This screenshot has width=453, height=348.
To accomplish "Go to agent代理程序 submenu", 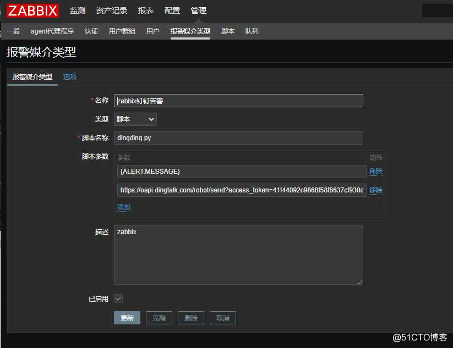I will pyautogui.click(x=52, y=31).
